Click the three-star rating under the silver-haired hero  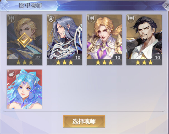[64, 62]
